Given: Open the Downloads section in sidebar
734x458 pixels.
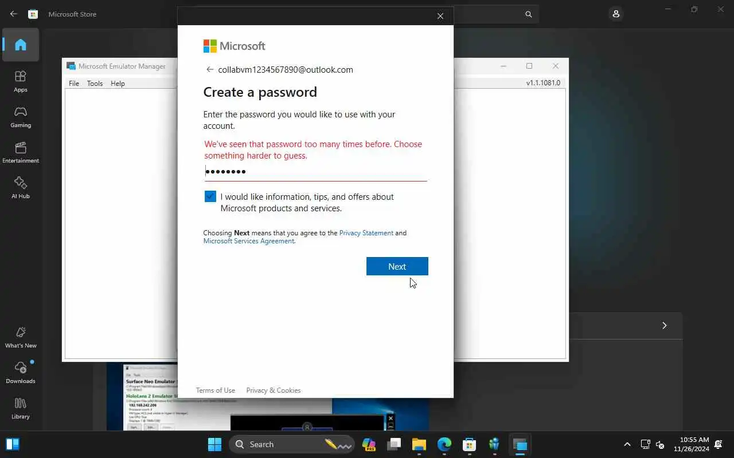Looking at the screenshot, I should 21,373.
